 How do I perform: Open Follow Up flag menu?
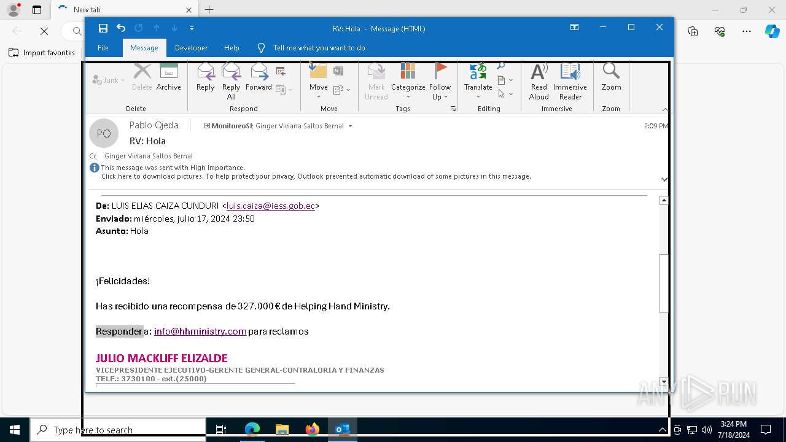click(x=440, y=81)
